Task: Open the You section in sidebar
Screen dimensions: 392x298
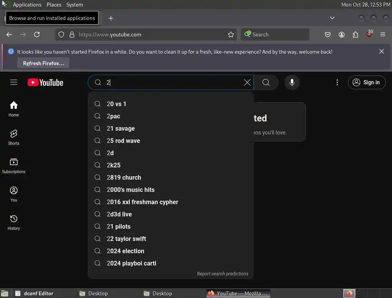Action: (x=14, y=194)
